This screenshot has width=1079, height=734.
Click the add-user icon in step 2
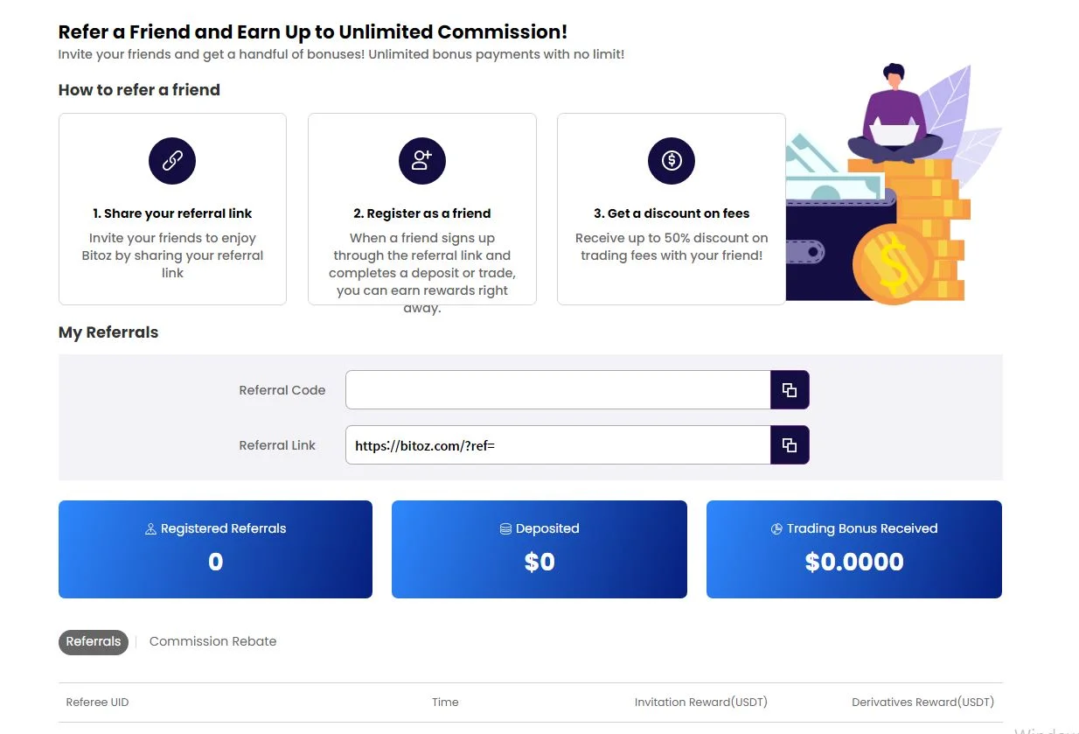[422, 161]
